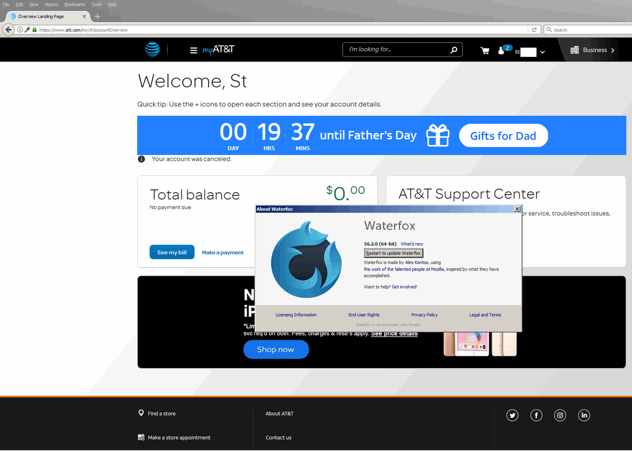The image size is (632, 451).
Task: Open the shopping cart
Action: pos(485,50)
